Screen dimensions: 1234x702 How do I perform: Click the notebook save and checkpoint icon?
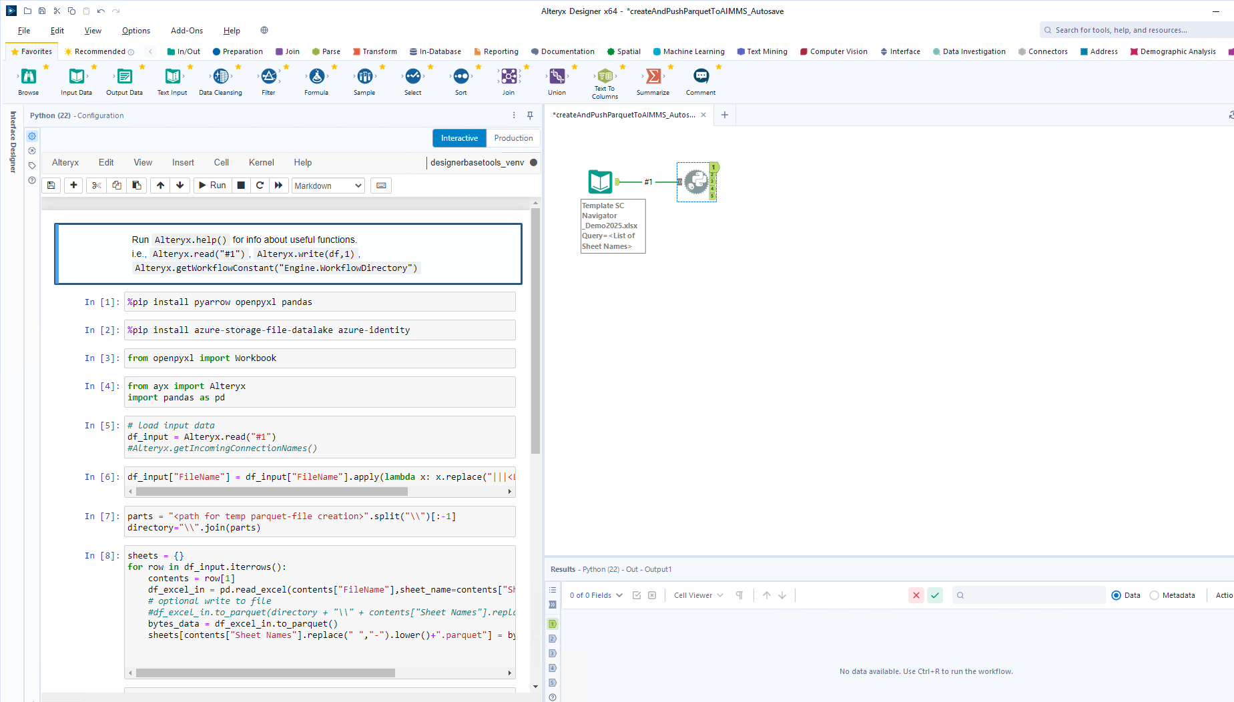51,186
